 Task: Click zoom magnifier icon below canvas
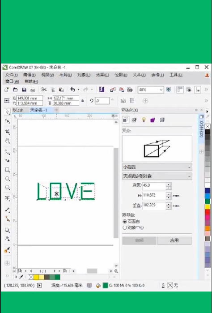(116, 271)
